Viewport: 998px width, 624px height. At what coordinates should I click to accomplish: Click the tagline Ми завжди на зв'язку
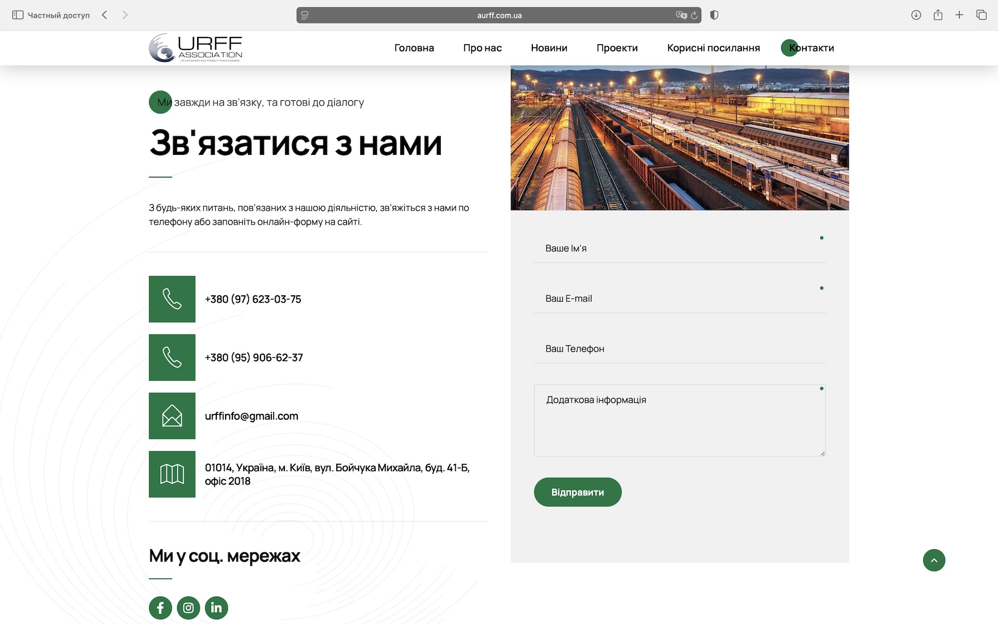tap(260, 102)
